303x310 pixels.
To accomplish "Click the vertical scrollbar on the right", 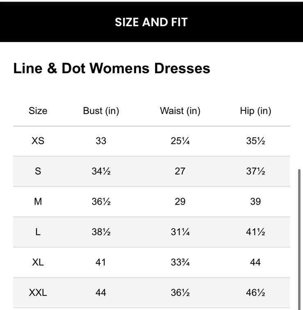I will (299, 237).
